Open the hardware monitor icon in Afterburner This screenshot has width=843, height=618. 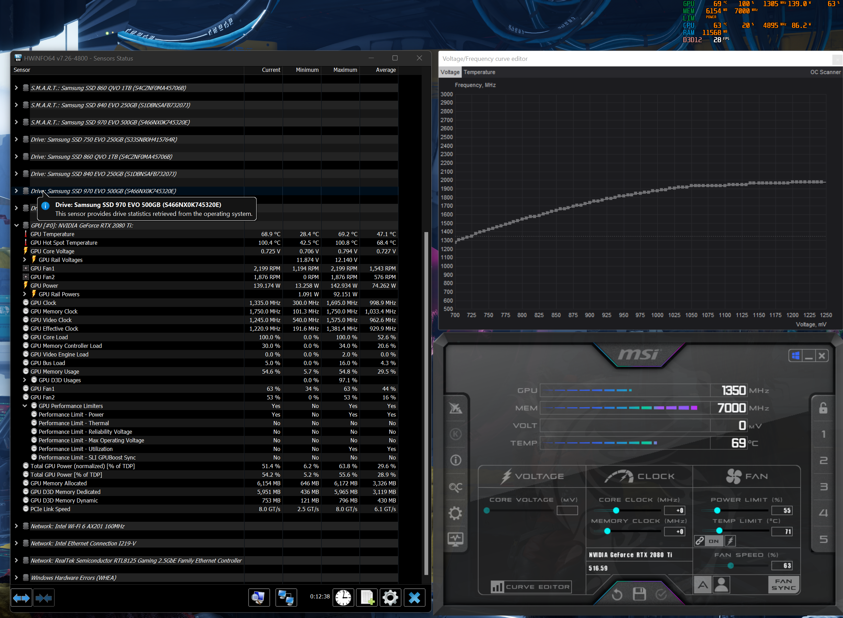click(455, 539)
